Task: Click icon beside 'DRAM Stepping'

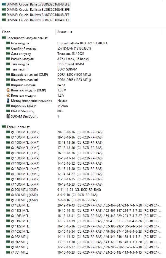Action: (8, 111)
